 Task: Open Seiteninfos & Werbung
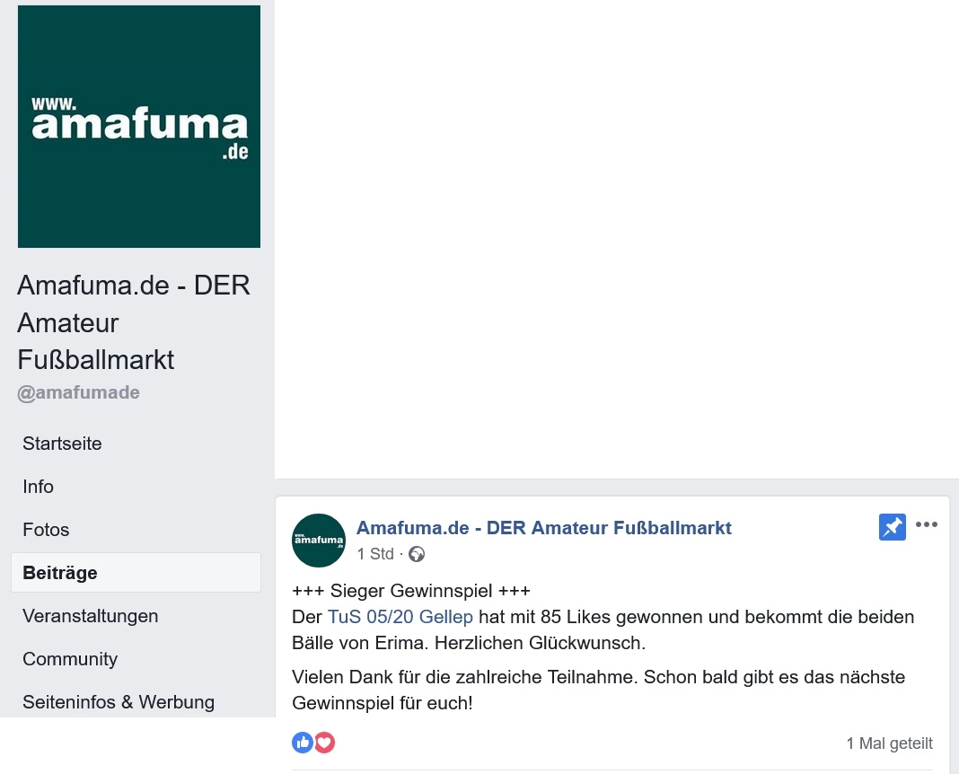(x=119, y=702)
